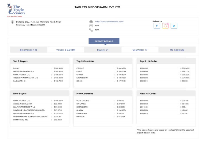This screenshot has width=213, height=150.
Task: Click TRIDEM PHARMA KENYA LTD buyer
Action: pos(26,78)
